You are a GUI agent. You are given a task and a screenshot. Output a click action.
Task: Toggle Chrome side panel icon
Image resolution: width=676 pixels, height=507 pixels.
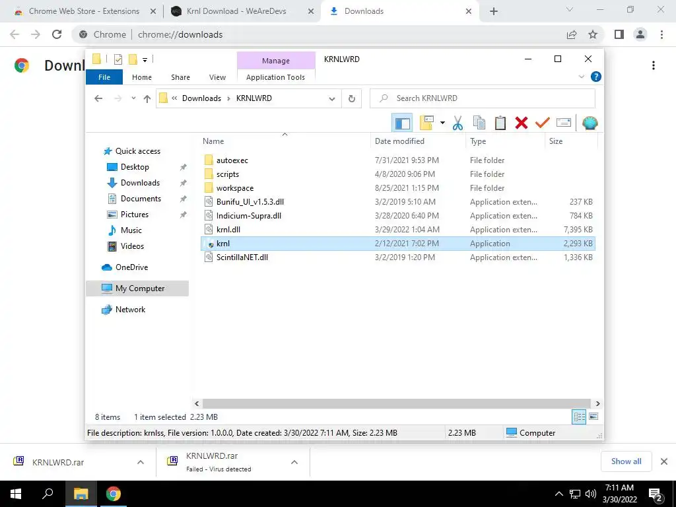pyautogui.click(x=619, y=34)
